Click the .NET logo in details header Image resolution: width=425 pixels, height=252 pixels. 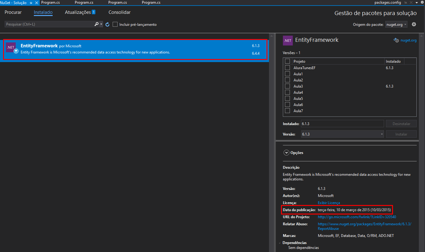[288, 40]
